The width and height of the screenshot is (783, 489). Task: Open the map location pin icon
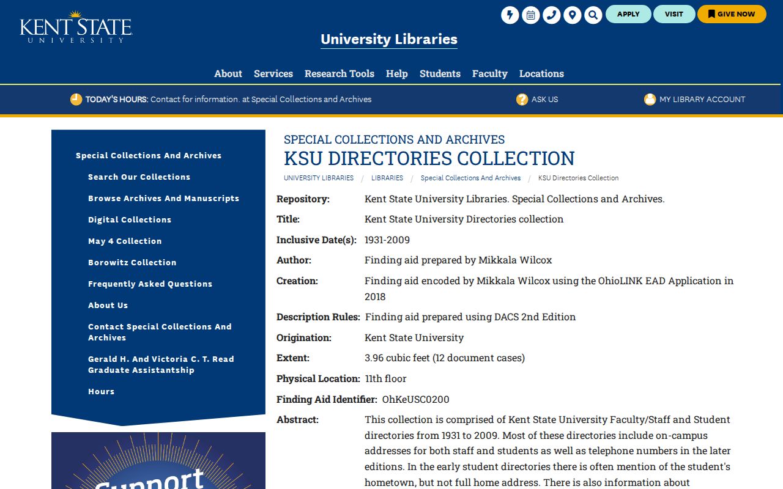coord(572,15)
